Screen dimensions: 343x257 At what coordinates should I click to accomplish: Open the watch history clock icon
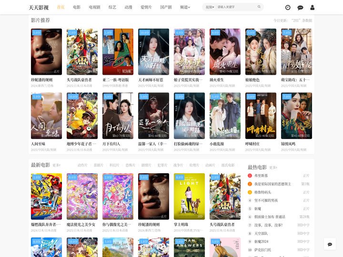click(288, 8)
